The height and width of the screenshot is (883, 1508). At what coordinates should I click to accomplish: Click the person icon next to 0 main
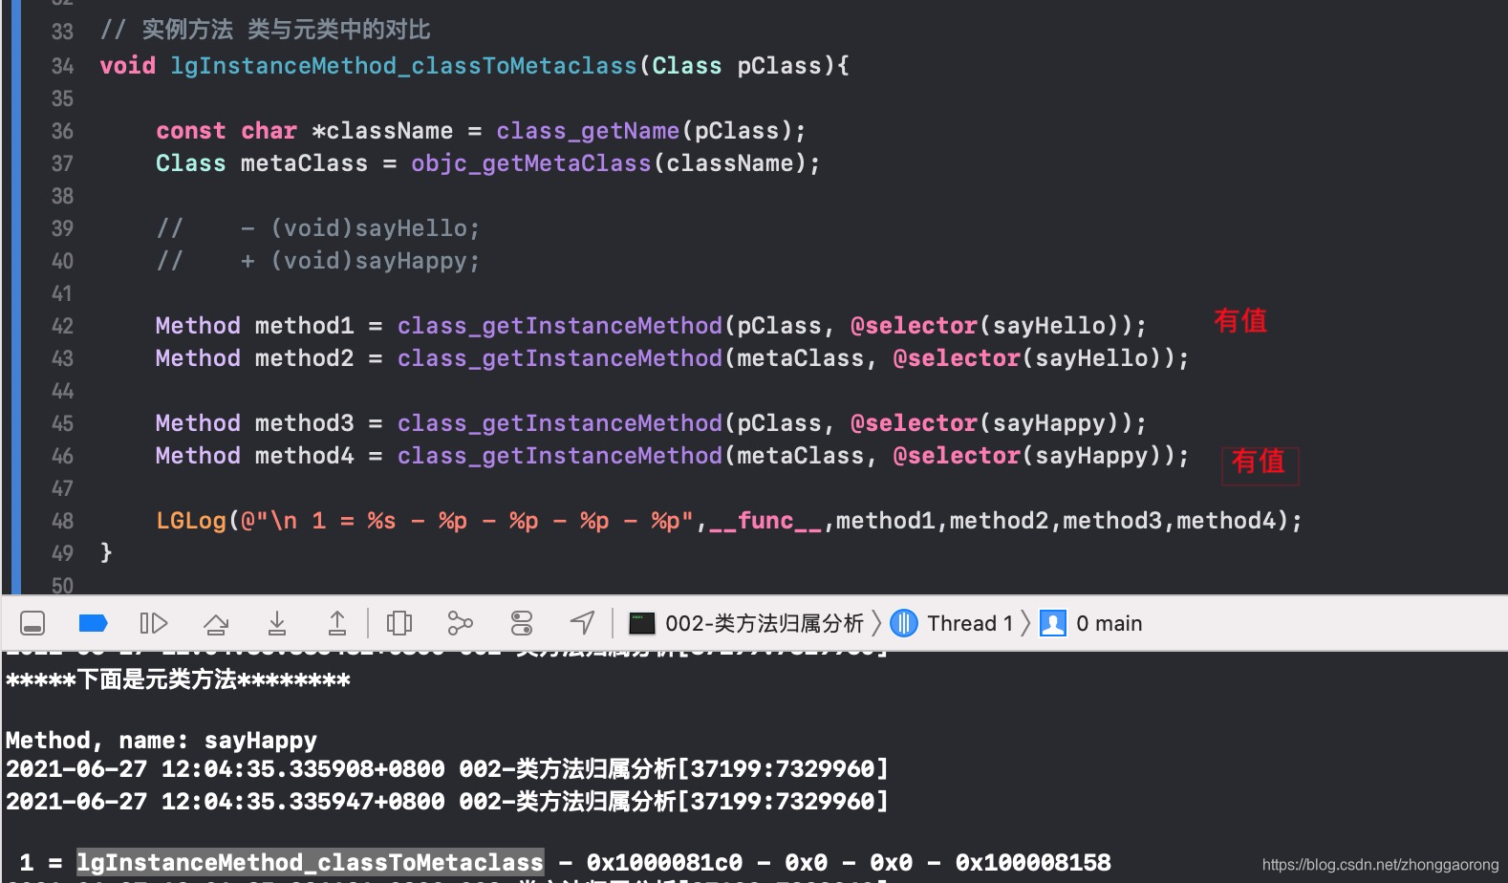[x=1053, y=624]
